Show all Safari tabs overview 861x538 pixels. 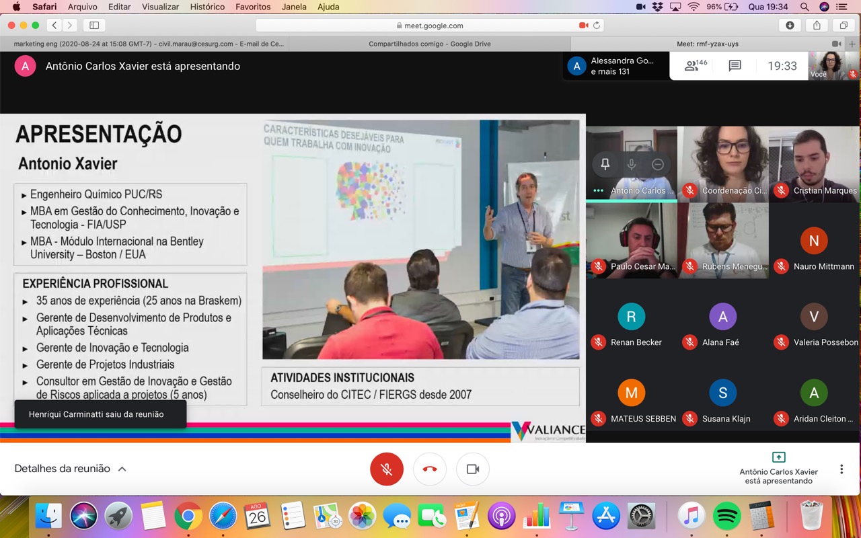tap(843, 26)
